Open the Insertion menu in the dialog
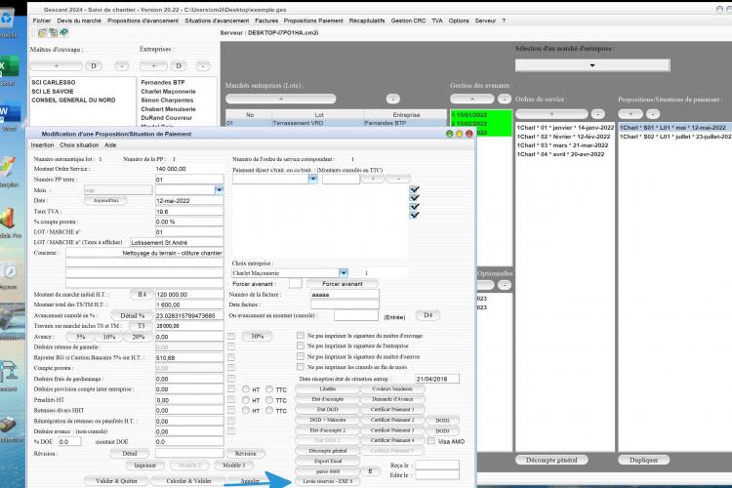The image size is (732, 488). click(43, 145)
